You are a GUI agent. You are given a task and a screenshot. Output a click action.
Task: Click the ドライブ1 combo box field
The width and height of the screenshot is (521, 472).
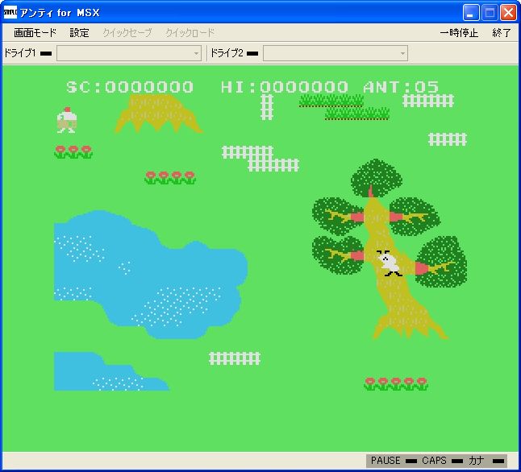pyautogui.click(x=129, y=53)
